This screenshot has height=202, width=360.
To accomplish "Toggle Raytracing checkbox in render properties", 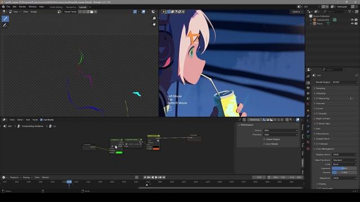I will coord(317,99).
